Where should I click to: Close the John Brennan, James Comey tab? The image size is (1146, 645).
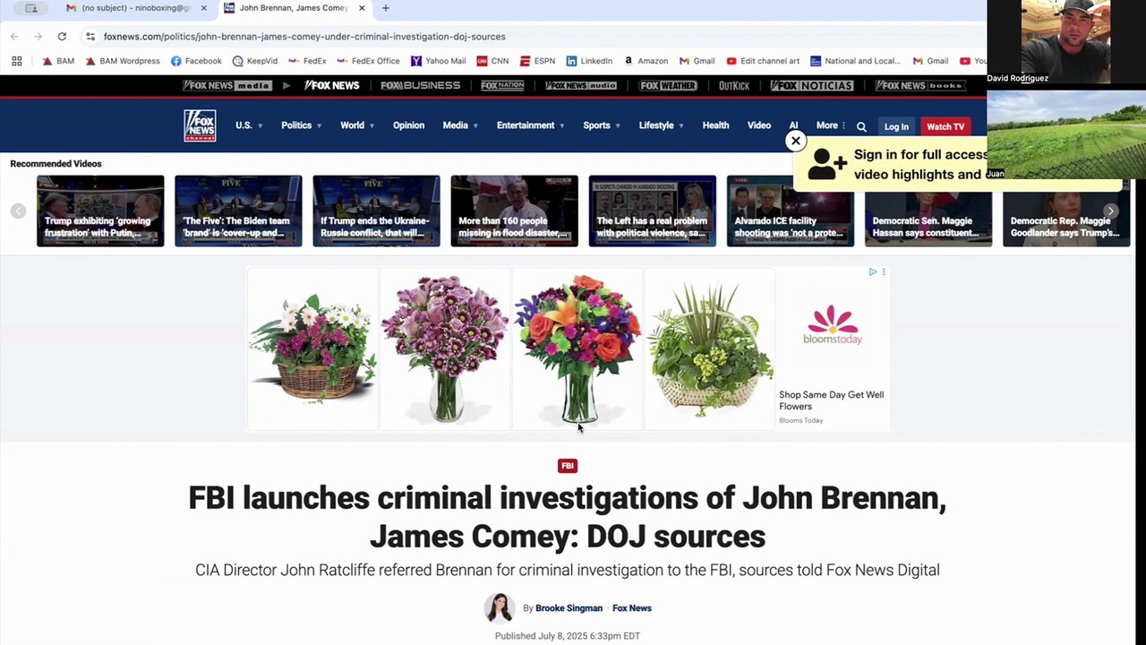362,8
